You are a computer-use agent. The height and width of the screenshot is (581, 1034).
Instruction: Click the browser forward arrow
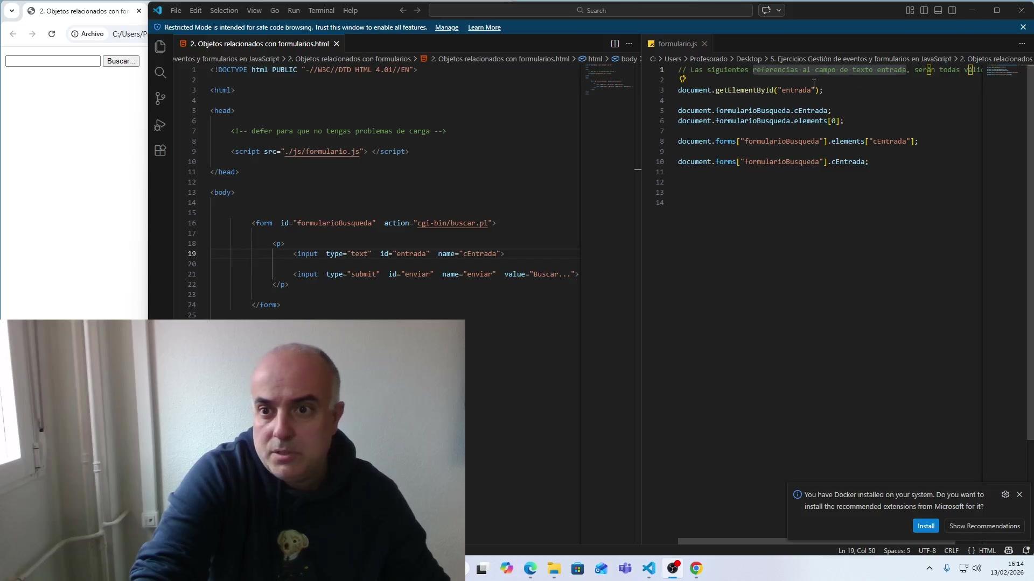(x=32, y=34)
